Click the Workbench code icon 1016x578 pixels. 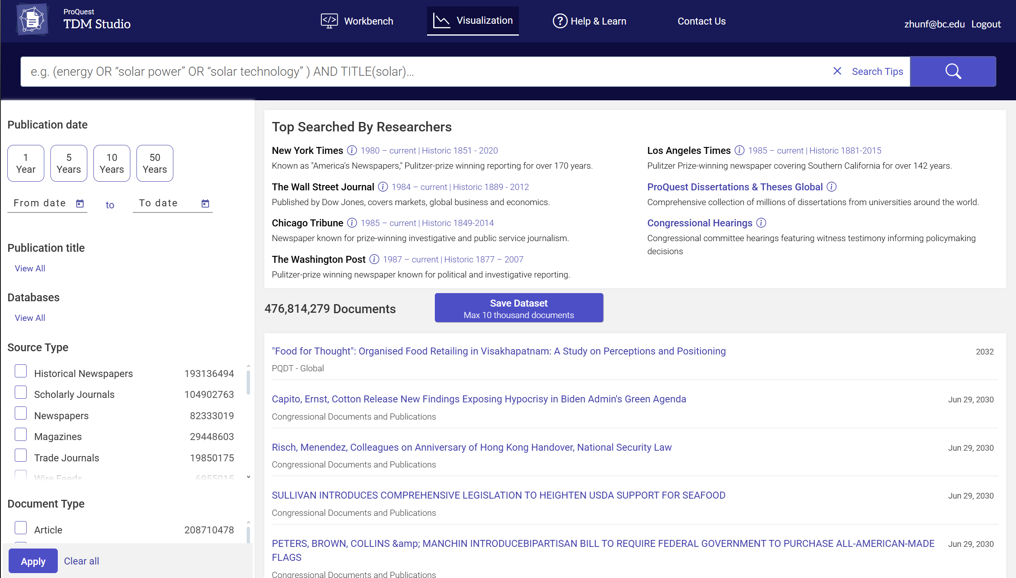(329, 21)
